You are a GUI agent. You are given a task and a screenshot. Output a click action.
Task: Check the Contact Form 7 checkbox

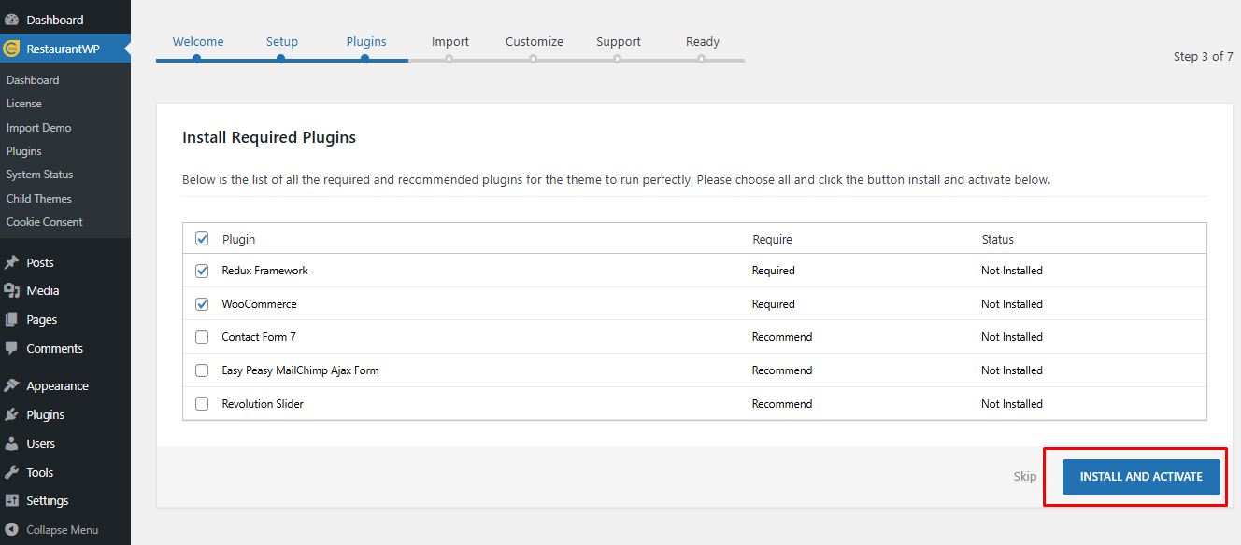[202, 337]
